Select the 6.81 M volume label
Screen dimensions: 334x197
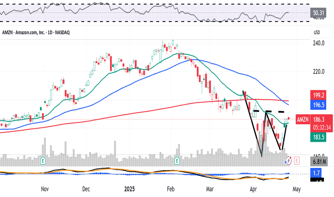pos(319,162)
